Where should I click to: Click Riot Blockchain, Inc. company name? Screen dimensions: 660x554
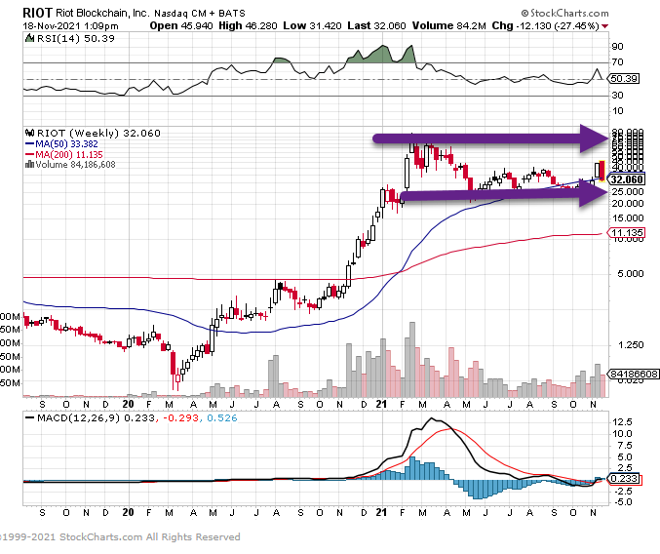pos(102,13)
